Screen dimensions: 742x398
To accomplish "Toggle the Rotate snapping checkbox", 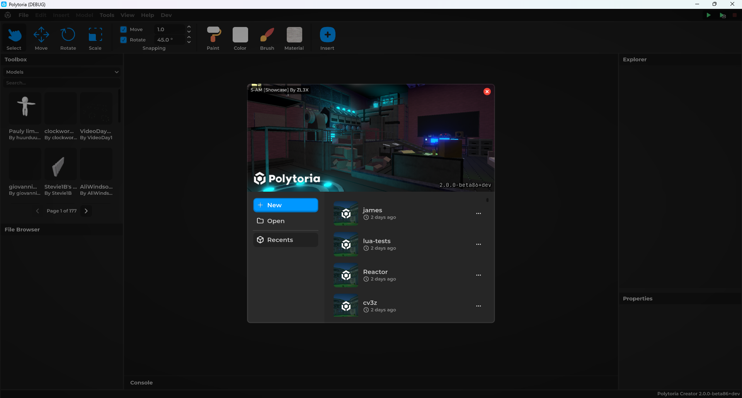I will 124,40.
